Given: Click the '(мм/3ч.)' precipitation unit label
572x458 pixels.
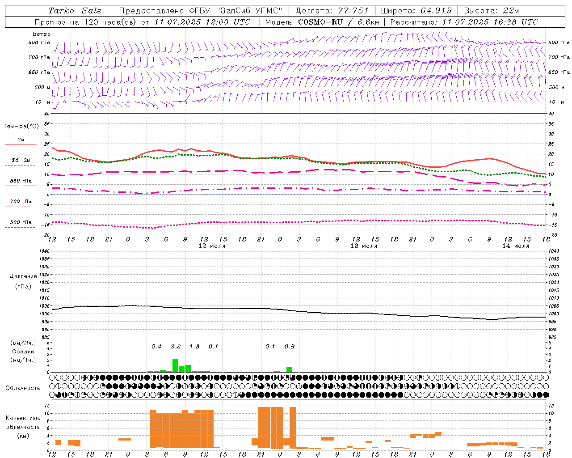Looking at the screenshot, I should click(23, 343).
